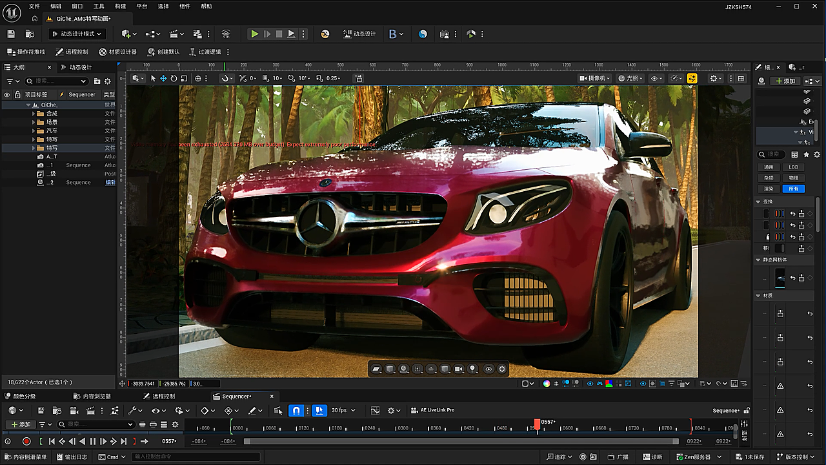Click the property matrix table icon in Details
826x465 pixels.
click(x=794, y=154)
